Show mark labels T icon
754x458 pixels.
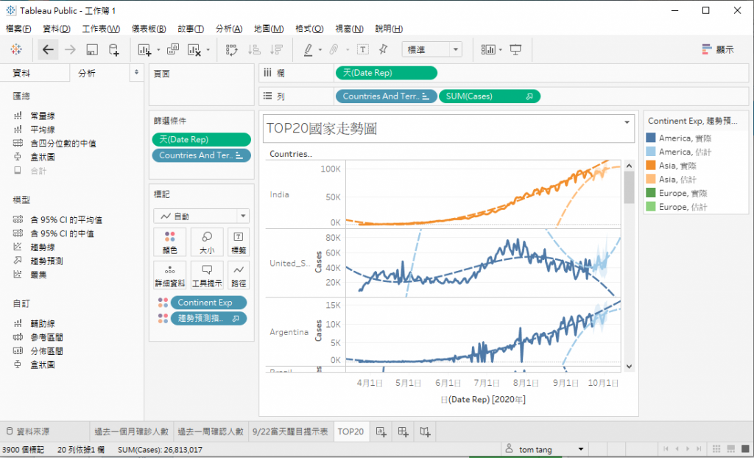tap(363, 49)
